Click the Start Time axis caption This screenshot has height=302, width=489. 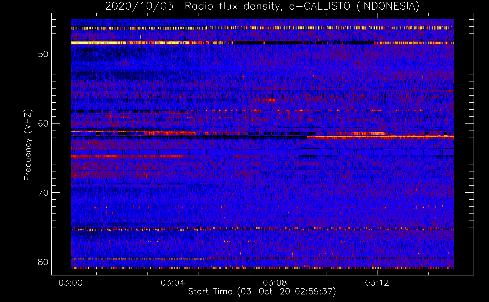[x=262, y=292]
